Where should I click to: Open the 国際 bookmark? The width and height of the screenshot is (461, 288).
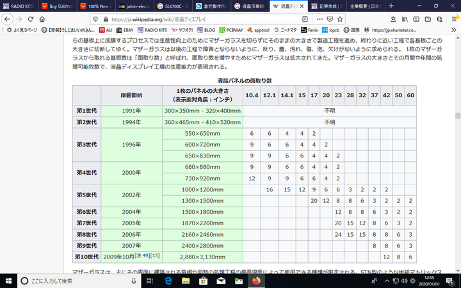352,30
